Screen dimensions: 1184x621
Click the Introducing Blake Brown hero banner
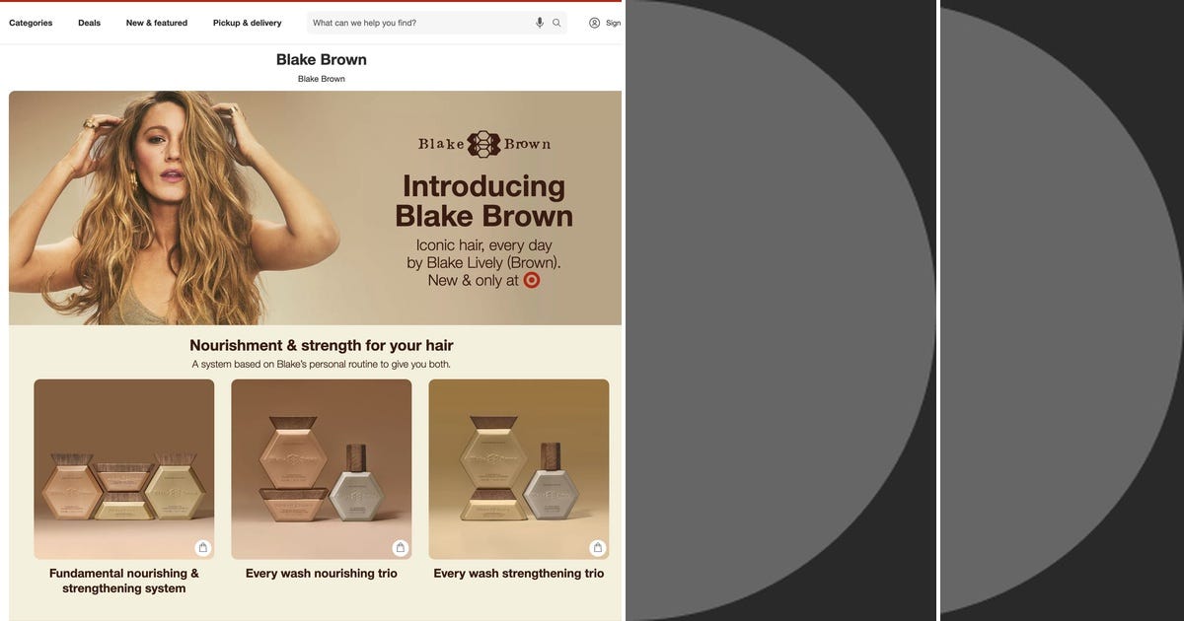pos(315,208)
